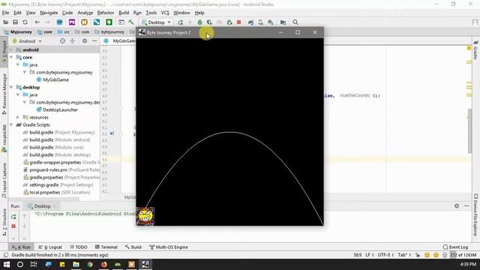Screen dimensions: 480x270
Task: Click the editor vertical scrollbar
Action: pyautogui.click(x=469, y=130)
